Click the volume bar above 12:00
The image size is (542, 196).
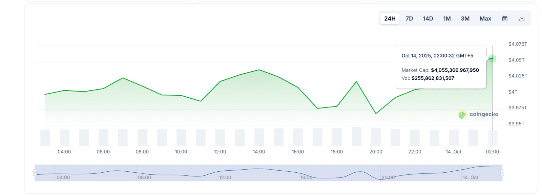pos(220,138)
